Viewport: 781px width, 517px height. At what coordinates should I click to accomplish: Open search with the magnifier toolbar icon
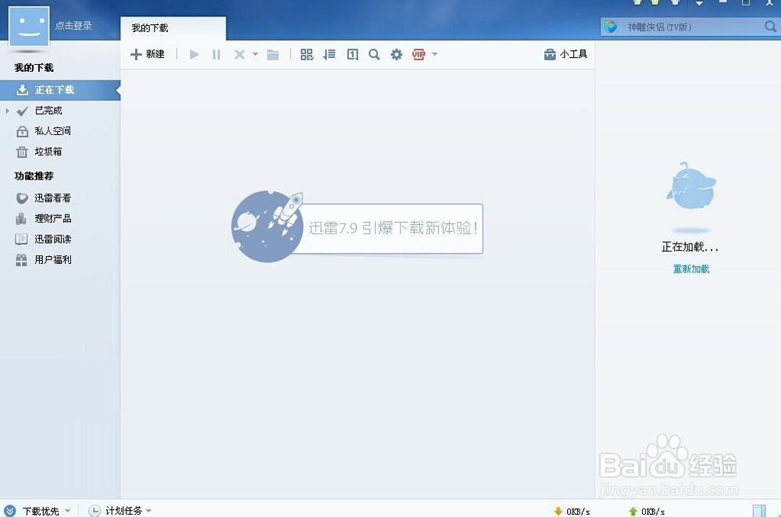[374, 54]
